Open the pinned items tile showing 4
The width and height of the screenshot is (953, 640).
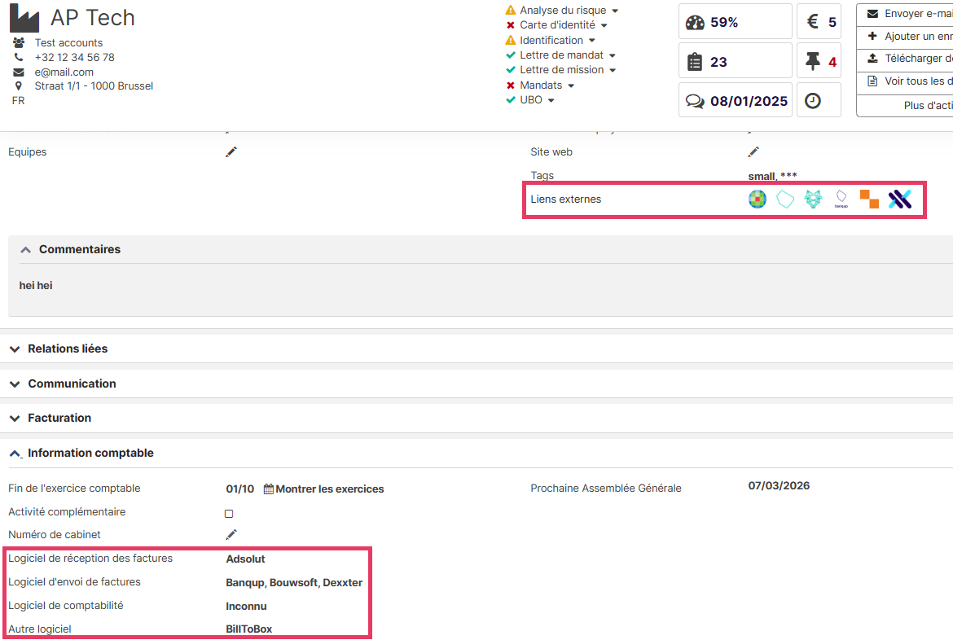[819, 61]
